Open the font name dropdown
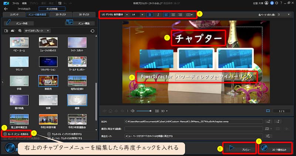296x156 pixels. [127, 15]
